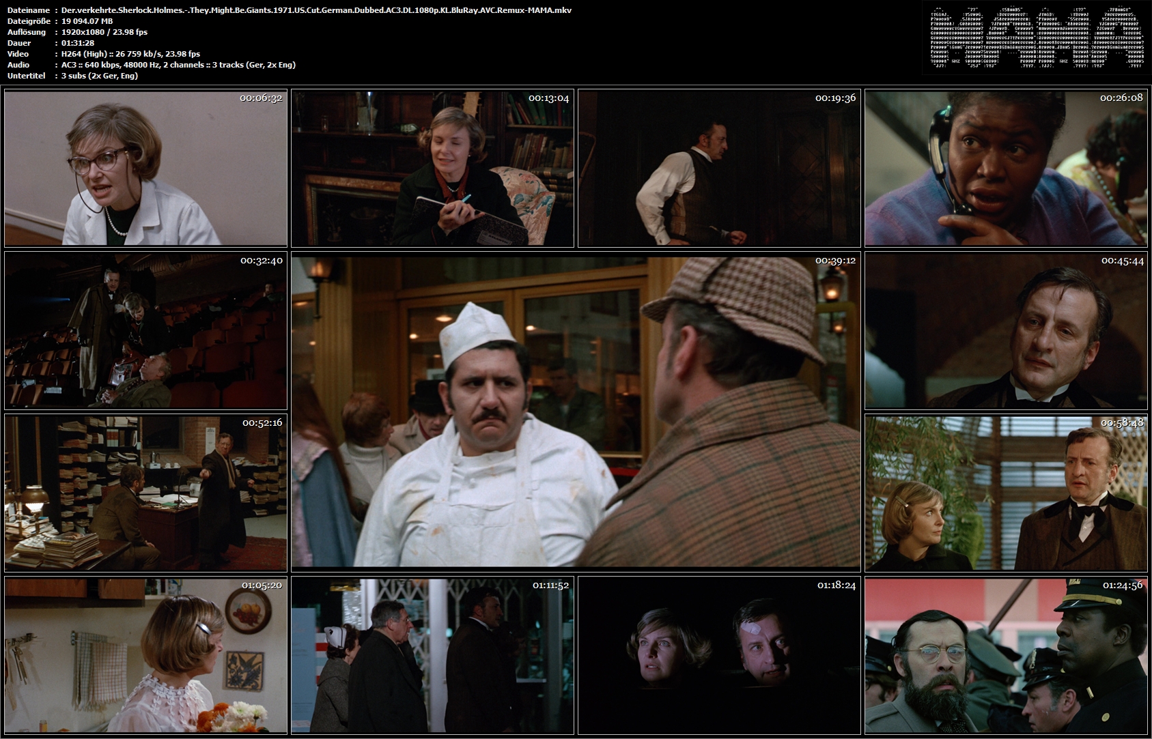Viewport: 1152px width, 739px height.
Task: Click the subtitle info 3 subs (2x Ger, Eng)
Action: click(x=100, y=76)
